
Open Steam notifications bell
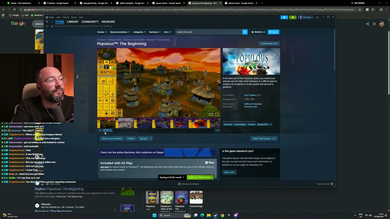(293, 17)
